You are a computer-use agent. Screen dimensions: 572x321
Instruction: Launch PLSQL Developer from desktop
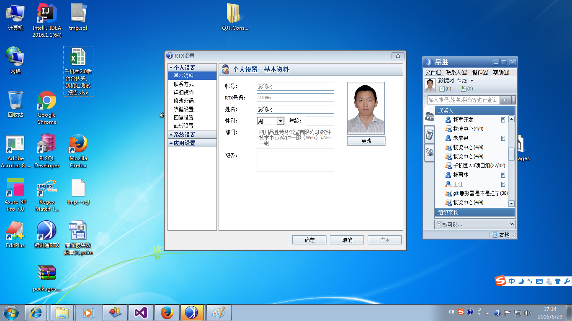point(46,151)
